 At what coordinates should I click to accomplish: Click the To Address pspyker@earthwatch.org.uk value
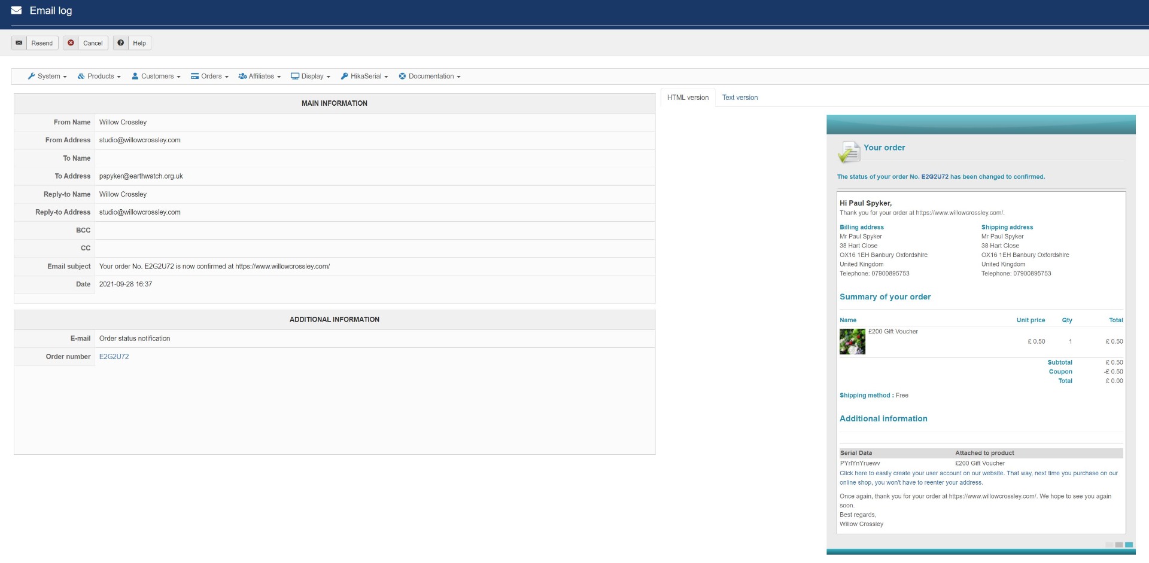click(x=141, y=176)
